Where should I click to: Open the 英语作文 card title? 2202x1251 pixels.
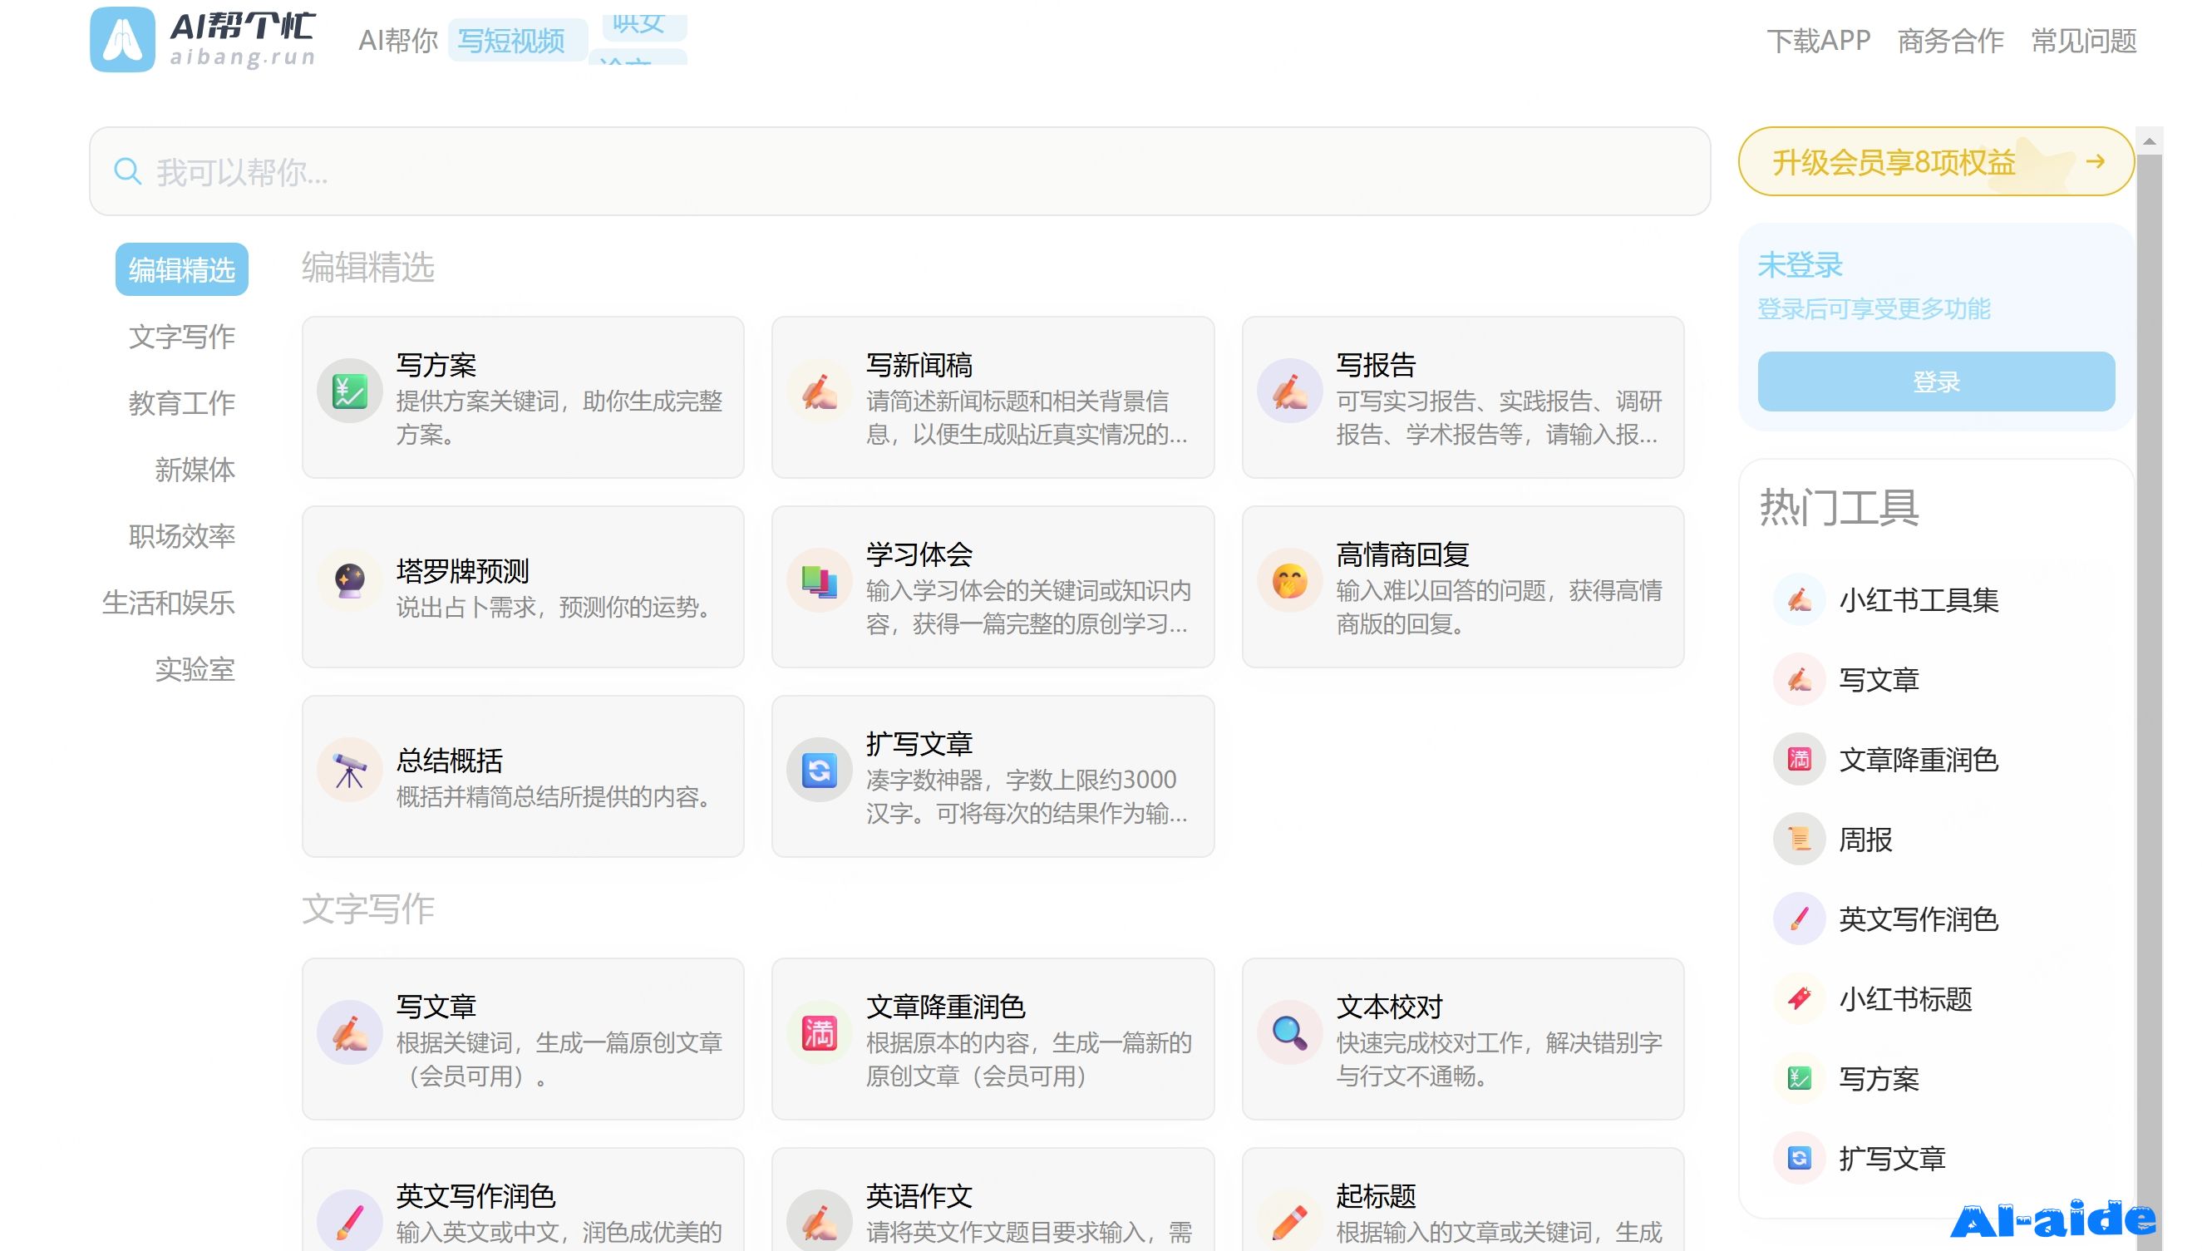(919, 1196)
